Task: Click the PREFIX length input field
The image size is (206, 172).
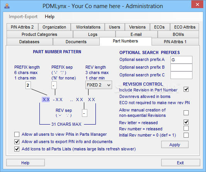Action: 28,85
